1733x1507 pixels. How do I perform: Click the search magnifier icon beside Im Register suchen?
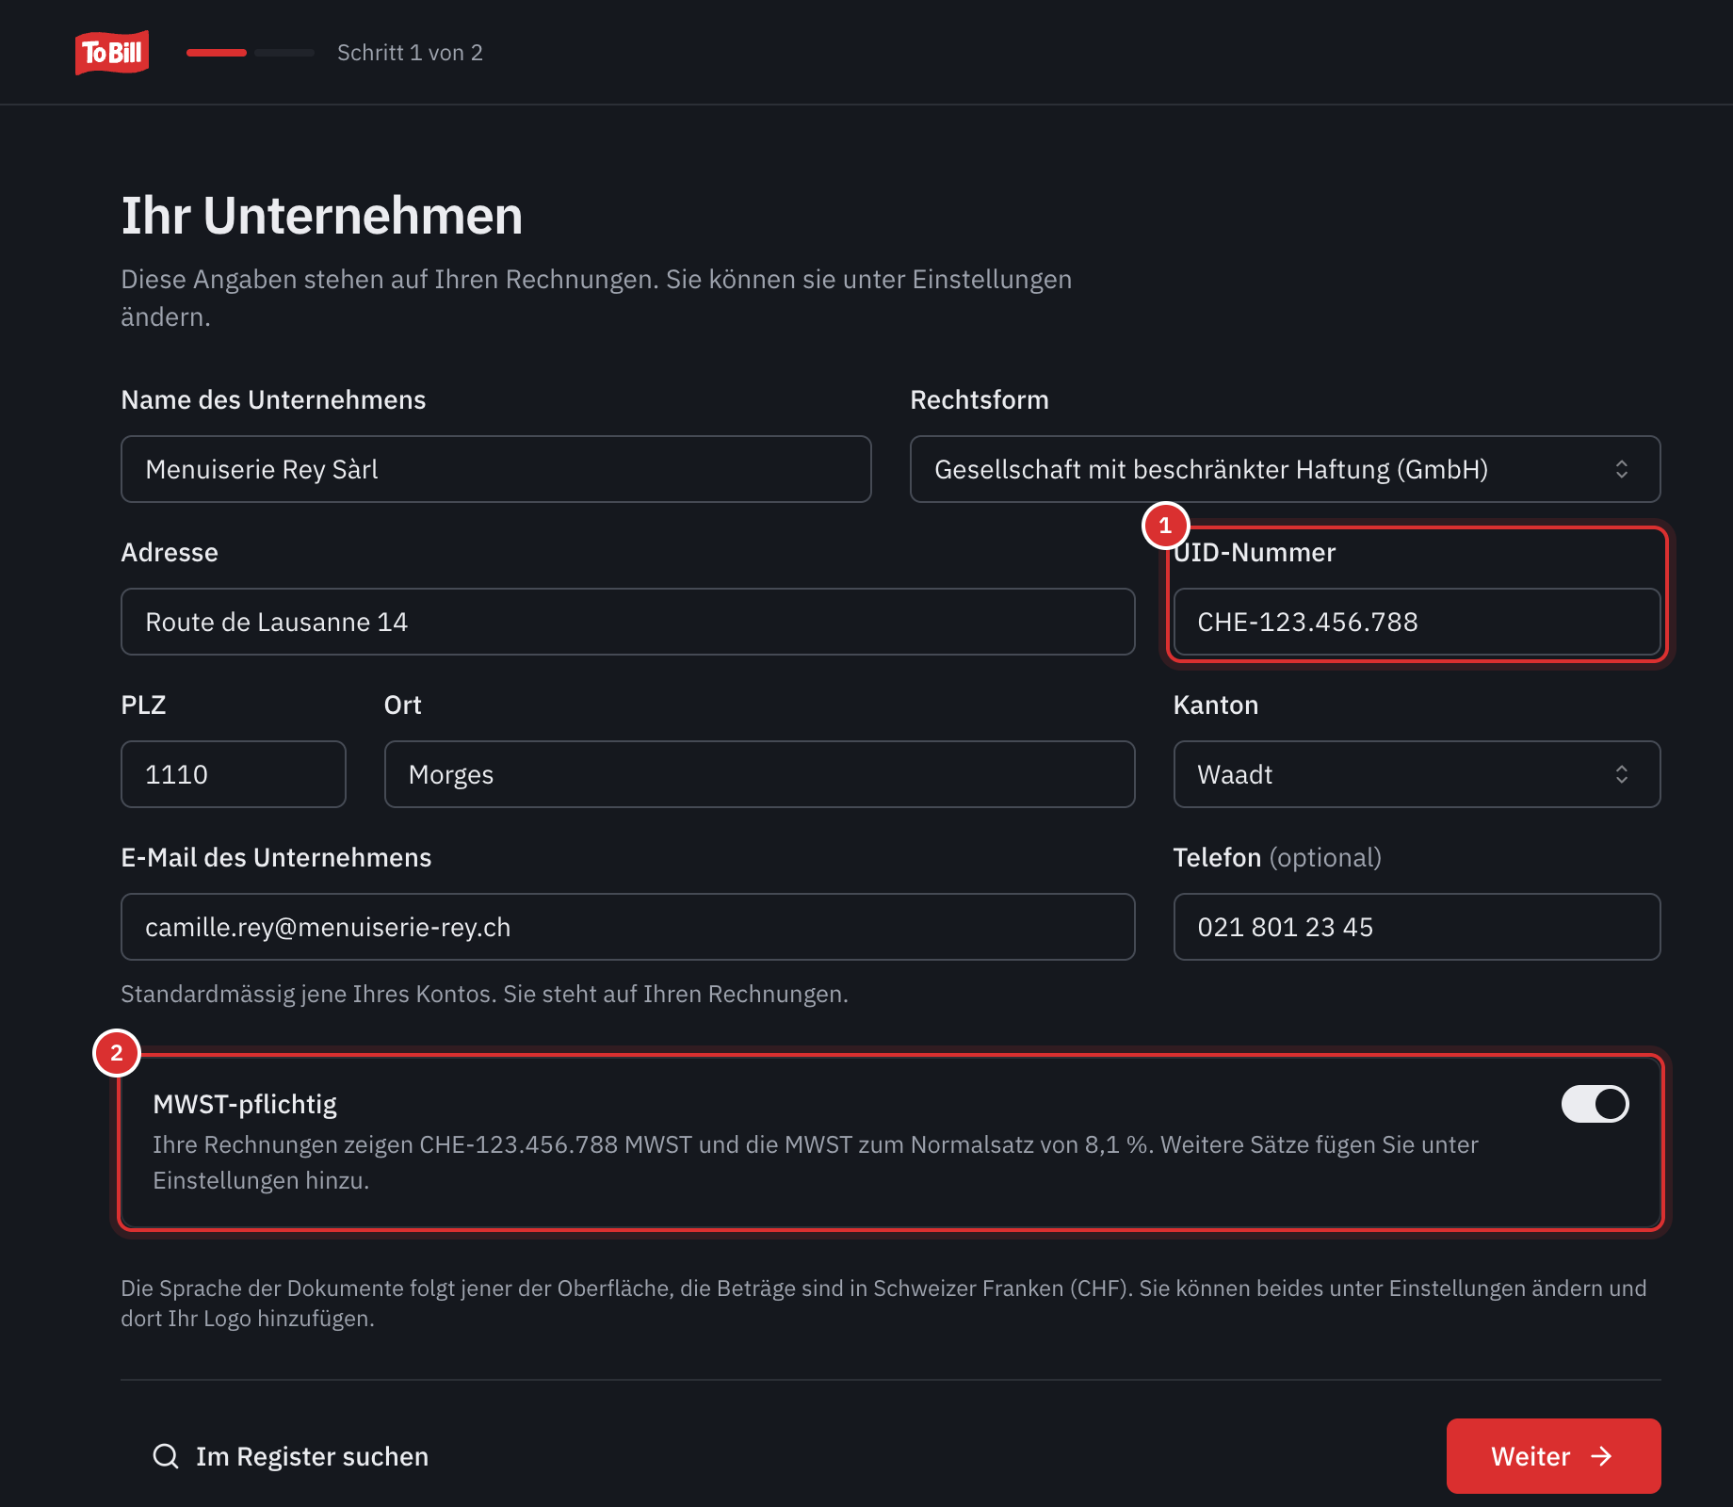pos(166,1456)
